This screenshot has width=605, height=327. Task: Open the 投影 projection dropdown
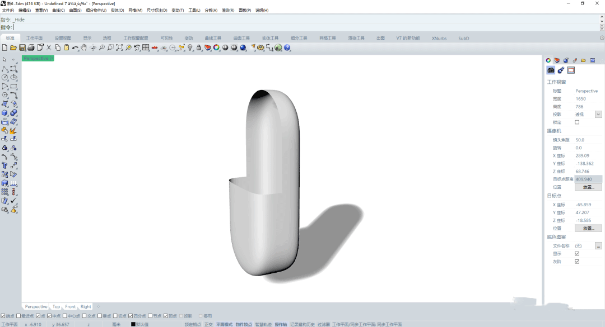[x=597, y=114]
